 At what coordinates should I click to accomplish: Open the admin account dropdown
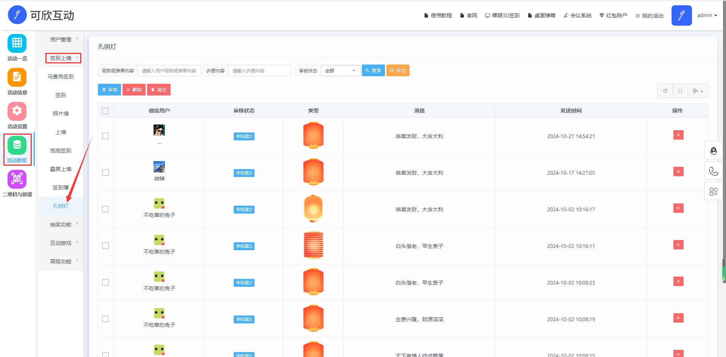707,15
